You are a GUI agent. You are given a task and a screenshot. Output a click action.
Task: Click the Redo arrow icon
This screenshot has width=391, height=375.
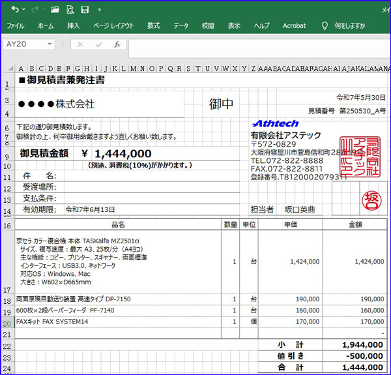click(x=35, y=9)
